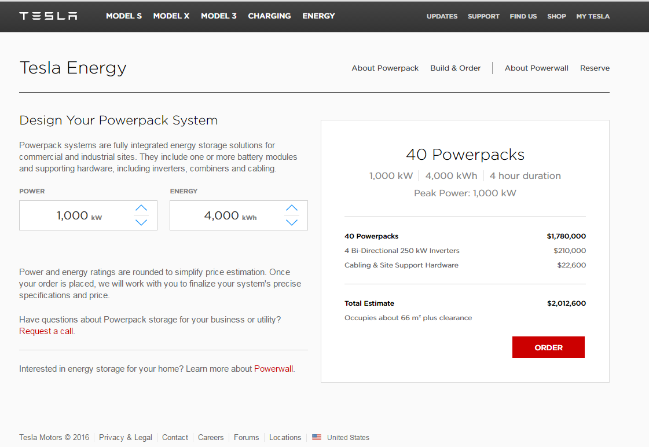Switch to the Build & Order tab

pyautogui.click(x=455, y=68)
